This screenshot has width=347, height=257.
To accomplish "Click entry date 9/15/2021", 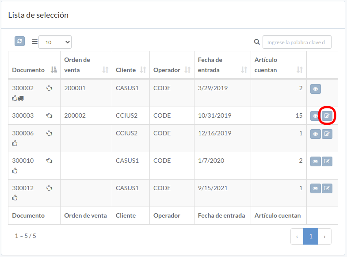I will [213, 188].
